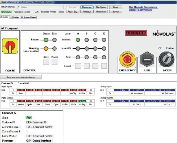
Task: Click the Laser ON LED for laser A
Action: (78, 49)
